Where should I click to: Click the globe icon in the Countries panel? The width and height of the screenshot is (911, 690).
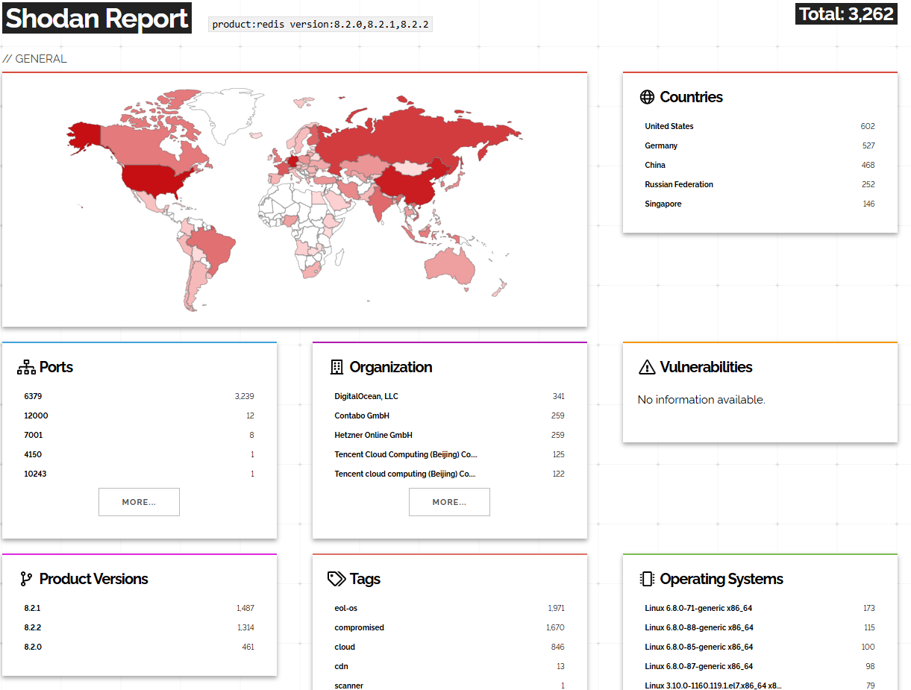click(x=645, y=96)
